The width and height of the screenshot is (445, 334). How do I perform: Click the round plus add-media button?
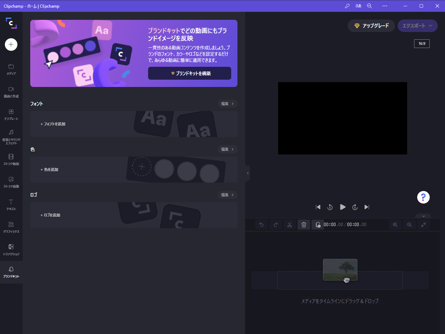pos(11,45)
